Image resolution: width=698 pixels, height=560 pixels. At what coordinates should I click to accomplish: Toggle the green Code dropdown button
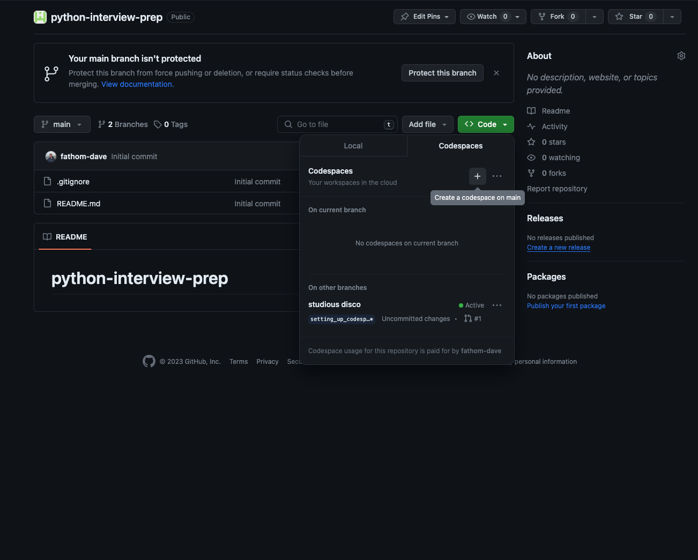point(486,124)
